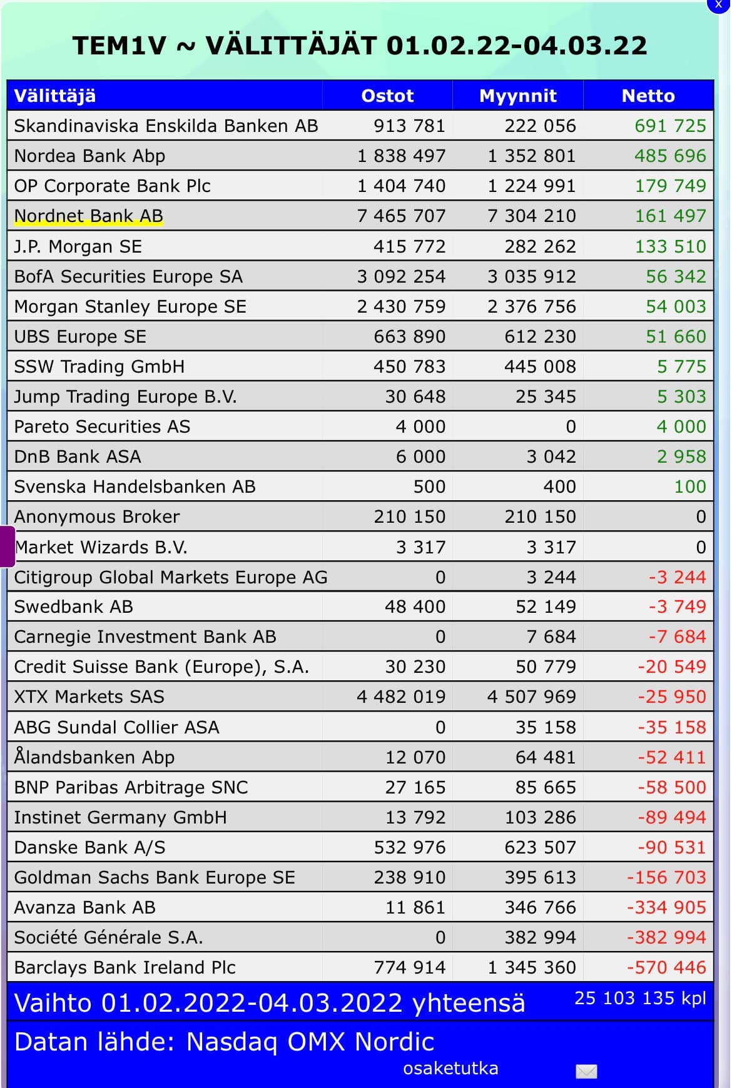Viewport: 732px width, 1088px height.
Task: Click Ålandsbanken Abp
Action: click(94, 757)
